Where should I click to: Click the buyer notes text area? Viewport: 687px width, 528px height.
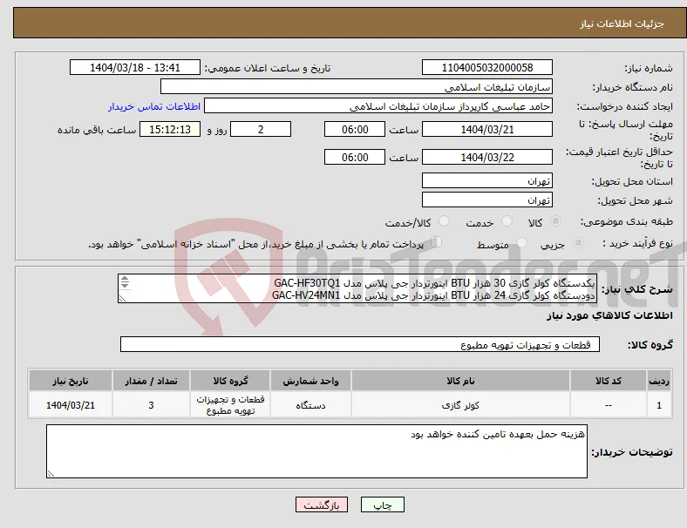coord(316,451)
